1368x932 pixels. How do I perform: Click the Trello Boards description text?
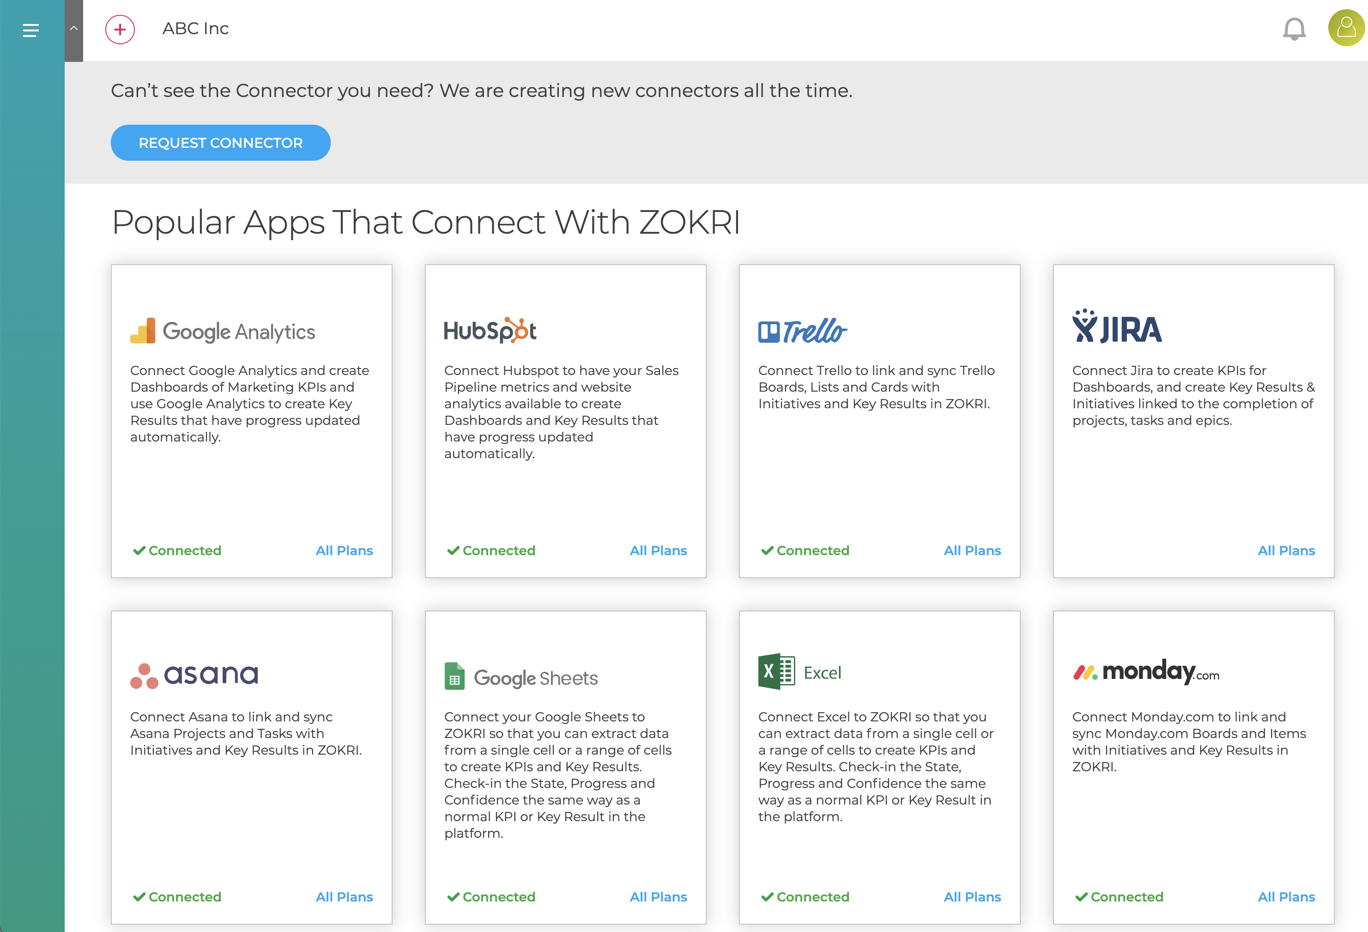click(x=877, y=387)
